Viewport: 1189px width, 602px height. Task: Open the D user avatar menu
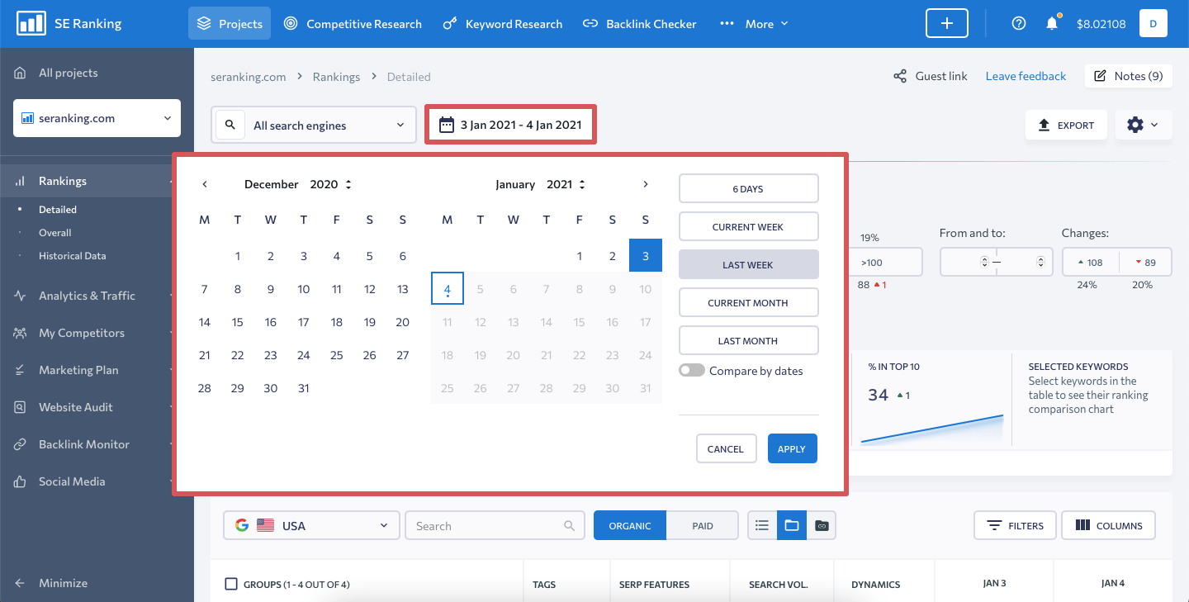coord(1153,24)
